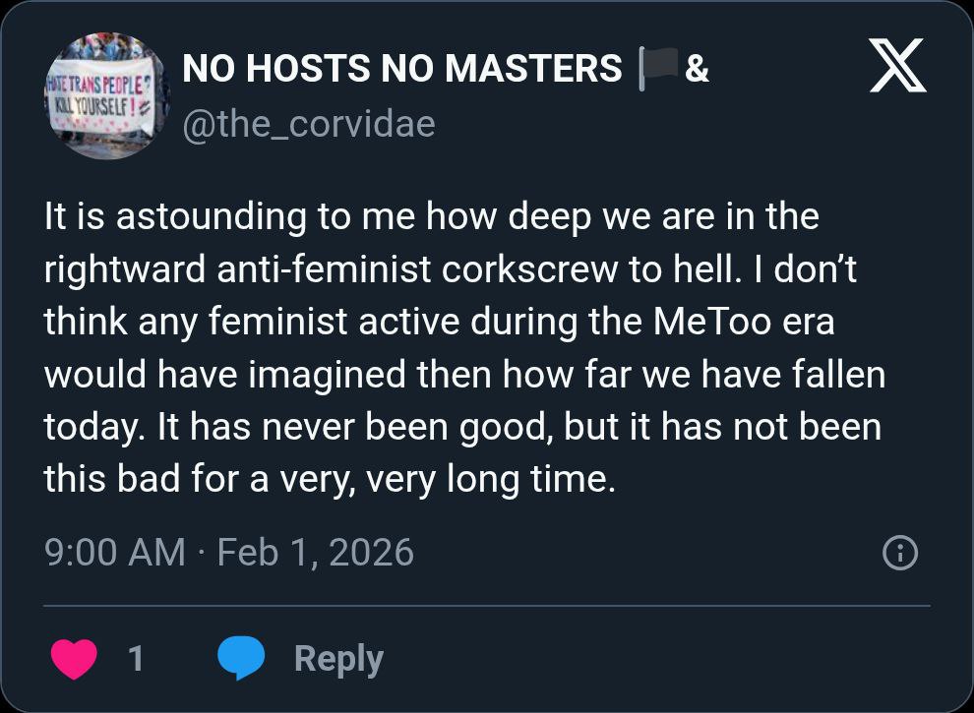Viewport: 974px width, 713px height.
Task: Click the Reply label
Action: click(338, 658)
